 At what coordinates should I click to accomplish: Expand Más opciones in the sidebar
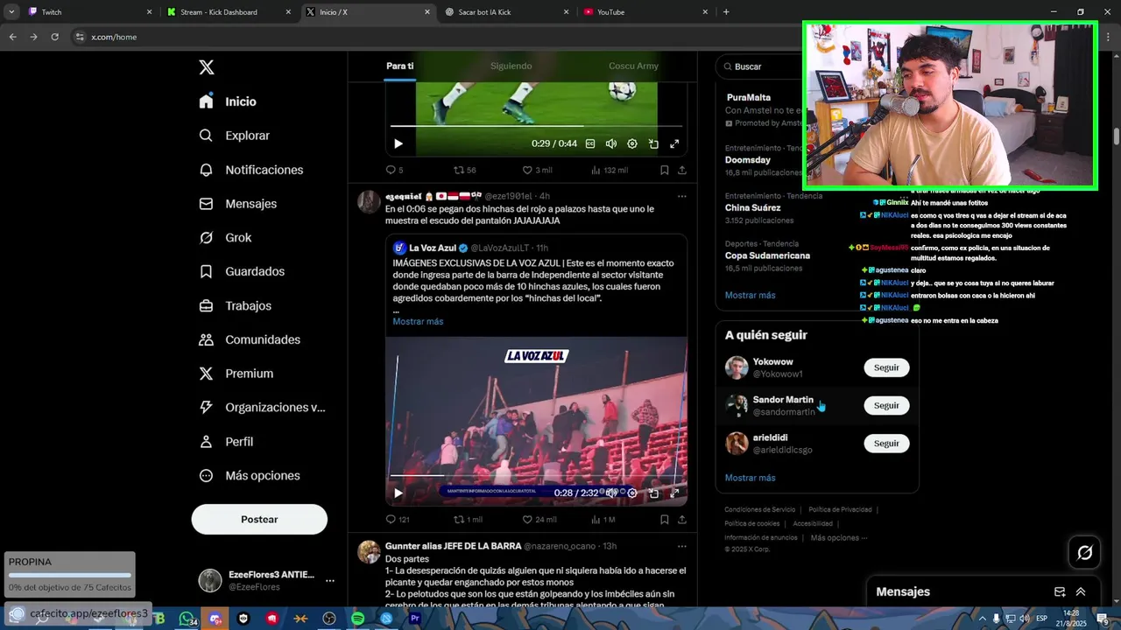[250, 476]
